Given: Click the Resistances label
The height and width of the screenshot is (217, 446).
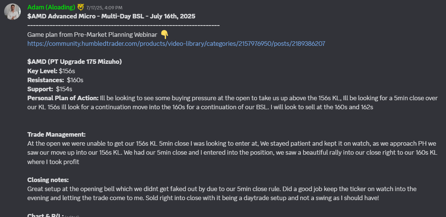Looking at the screenshot, I should point(46,80).
